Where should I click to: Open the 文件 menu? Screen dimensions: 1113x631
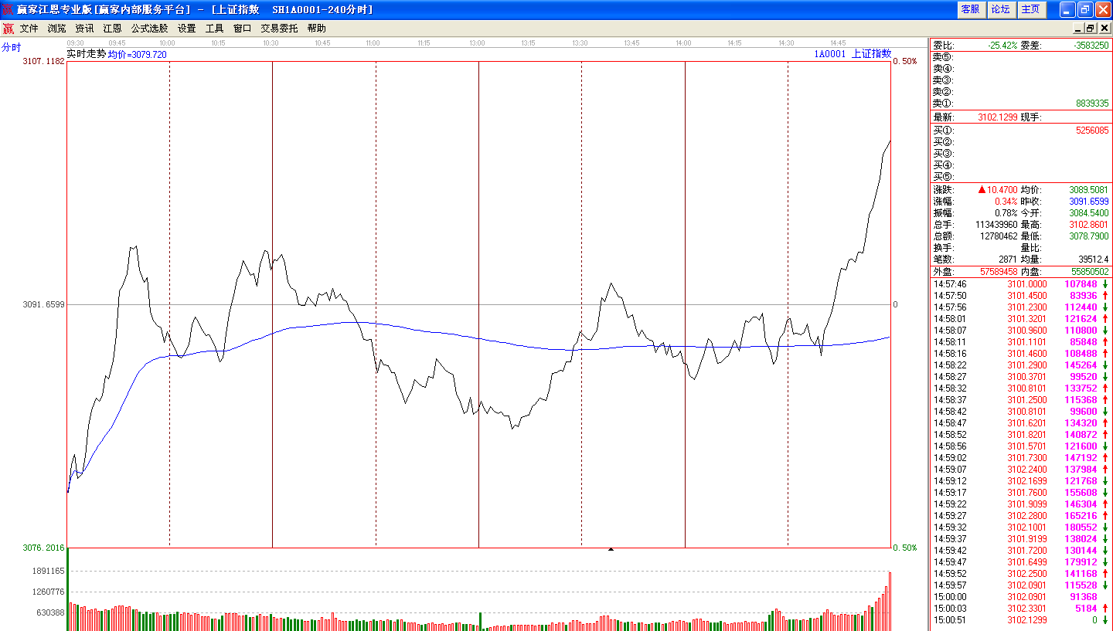29,29
